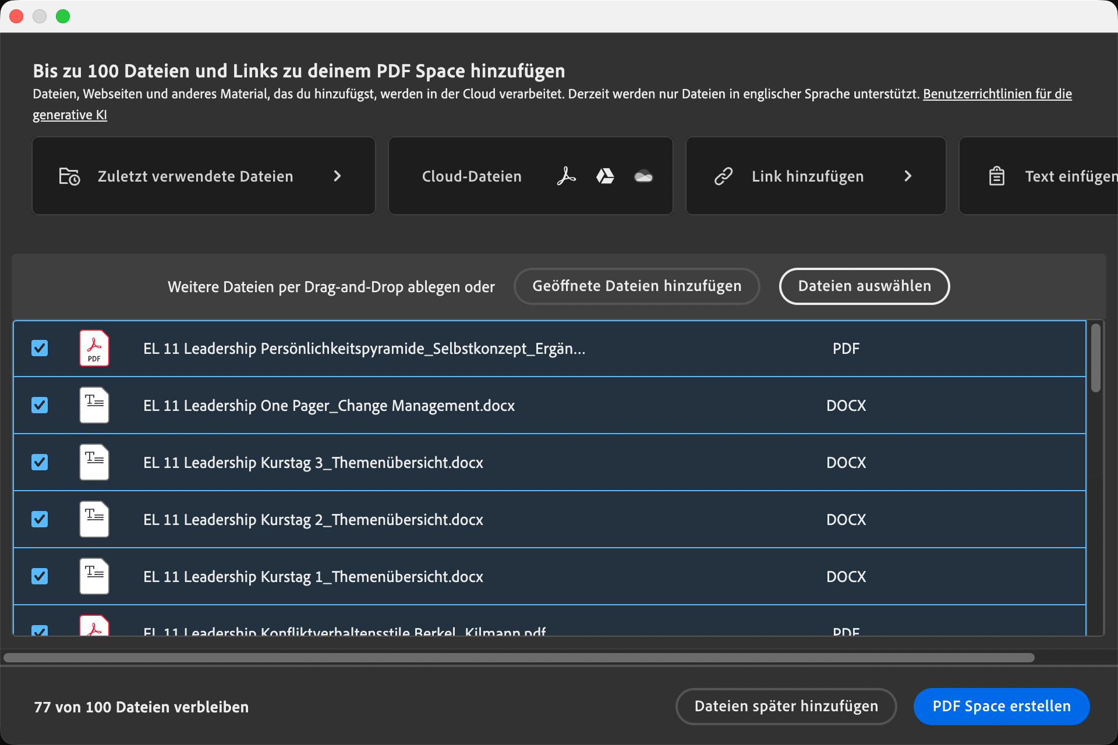Image resolution: width=1118 pixels, height=745 pixels.
Task: Open Benutzerrichtlinien für die generative KI link
Action: tap(997, 94)
